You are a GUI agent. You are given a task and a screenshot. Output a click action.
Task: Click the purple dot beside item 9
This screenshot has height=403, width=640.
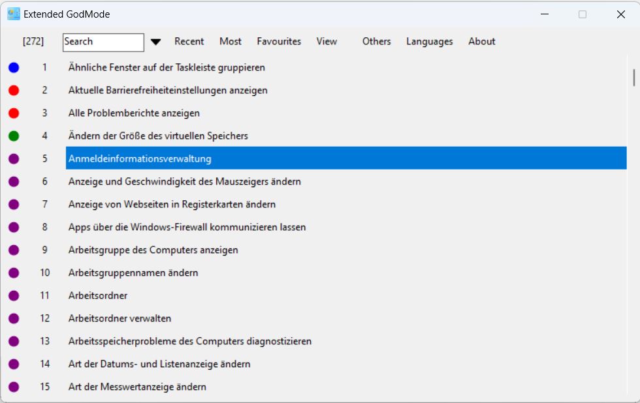(14, 250)
